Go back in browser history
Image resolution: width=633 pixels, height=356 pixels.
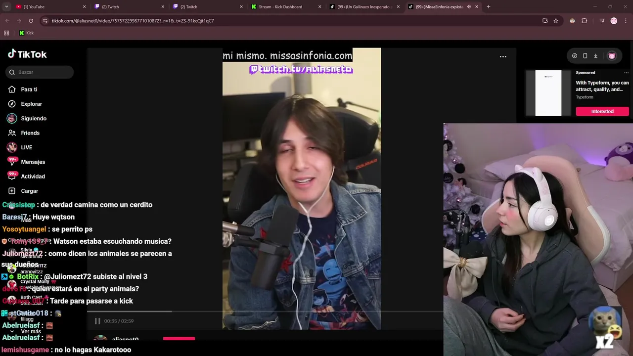7,21
